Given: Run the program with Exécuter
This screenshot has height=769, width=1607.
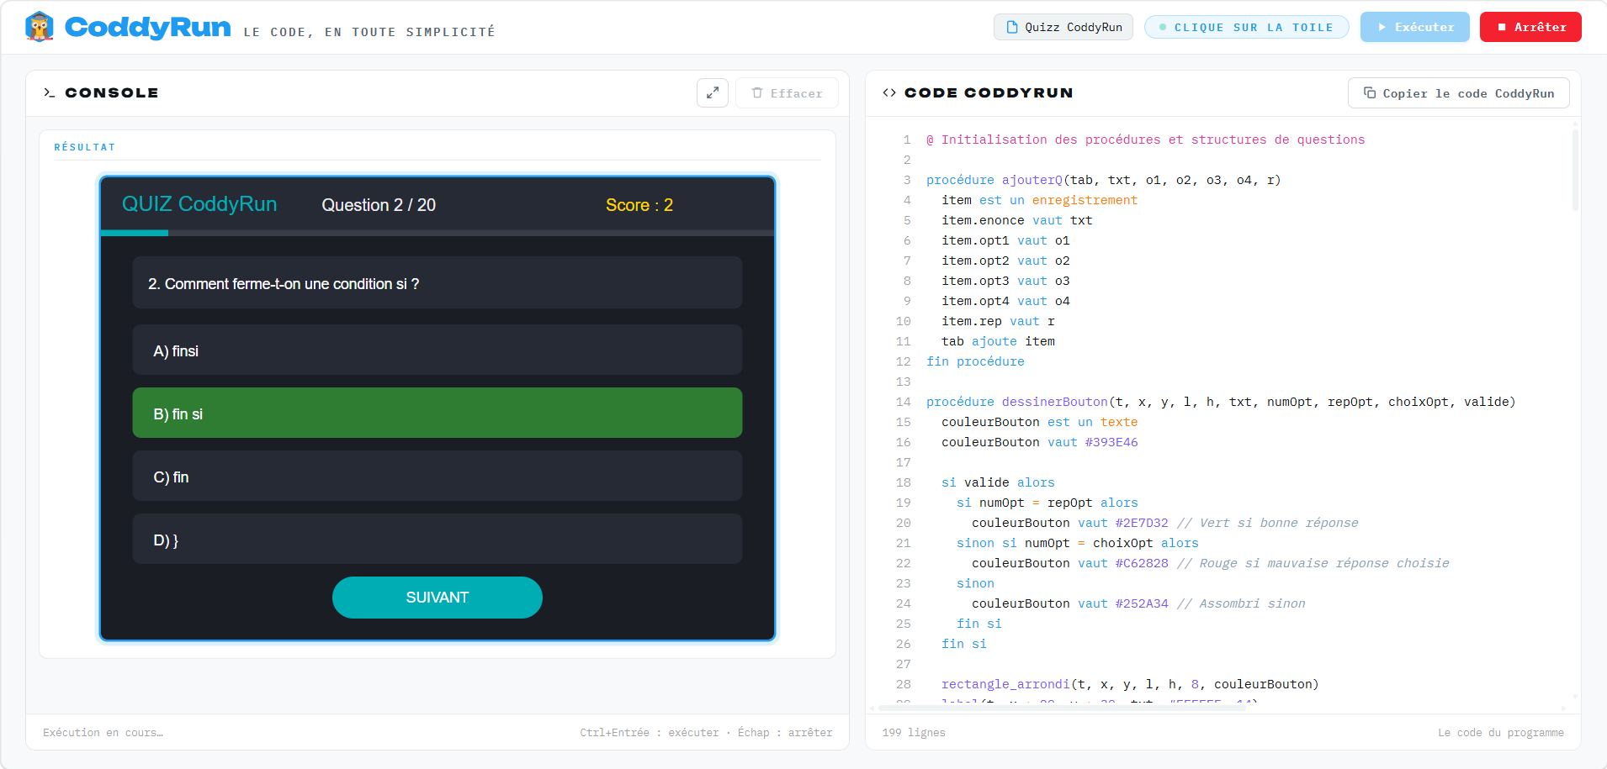Looking at the screenshot, I should pyautogui.click(x=1414, y=27).
